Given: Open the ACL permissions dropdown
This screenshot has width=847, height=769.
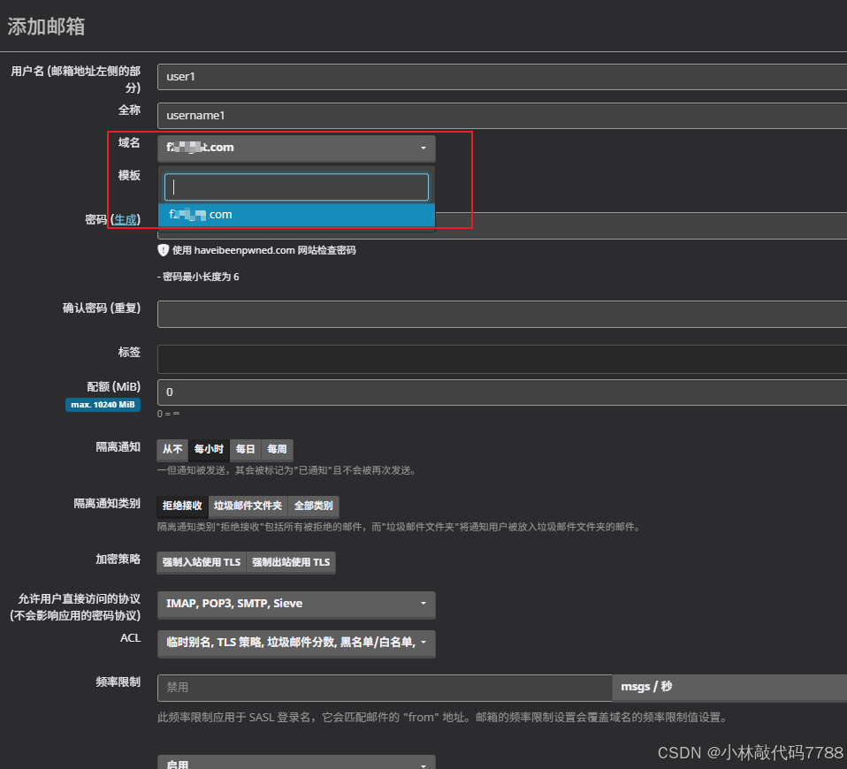Looking at the screenshot, I should (296, 644).
